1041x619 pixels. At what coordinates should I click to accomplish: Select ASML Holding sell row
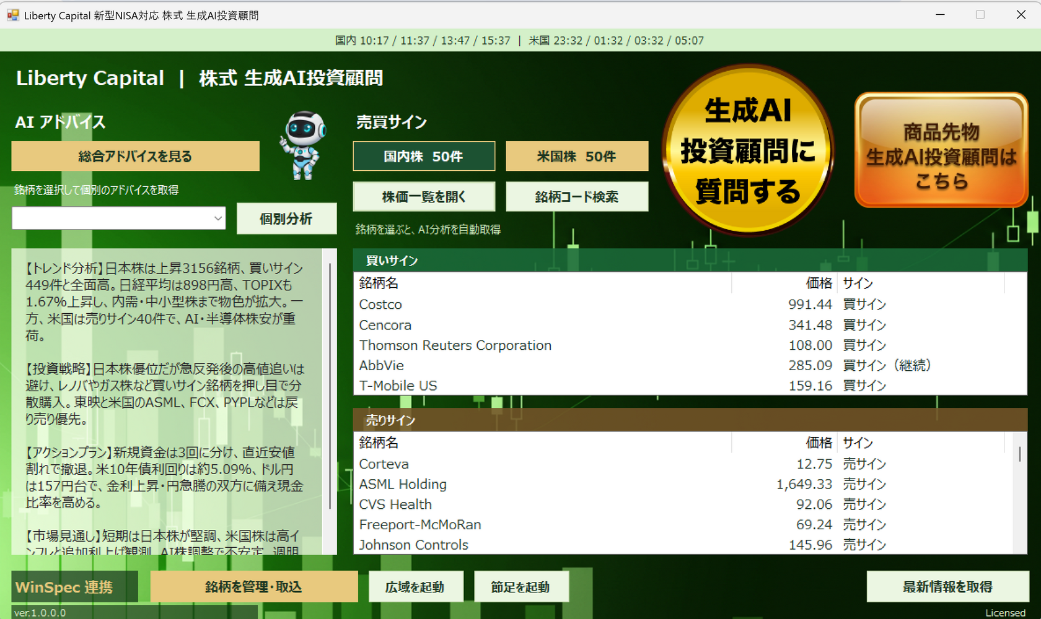click(x=682, y=484)
